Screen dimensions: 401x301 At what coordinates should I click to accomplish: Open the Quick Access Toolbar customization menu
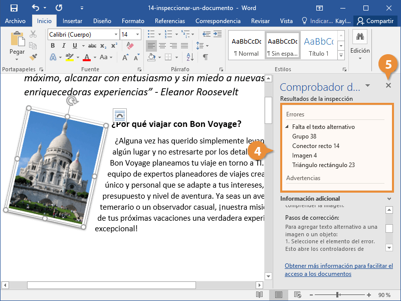point(82,8)
